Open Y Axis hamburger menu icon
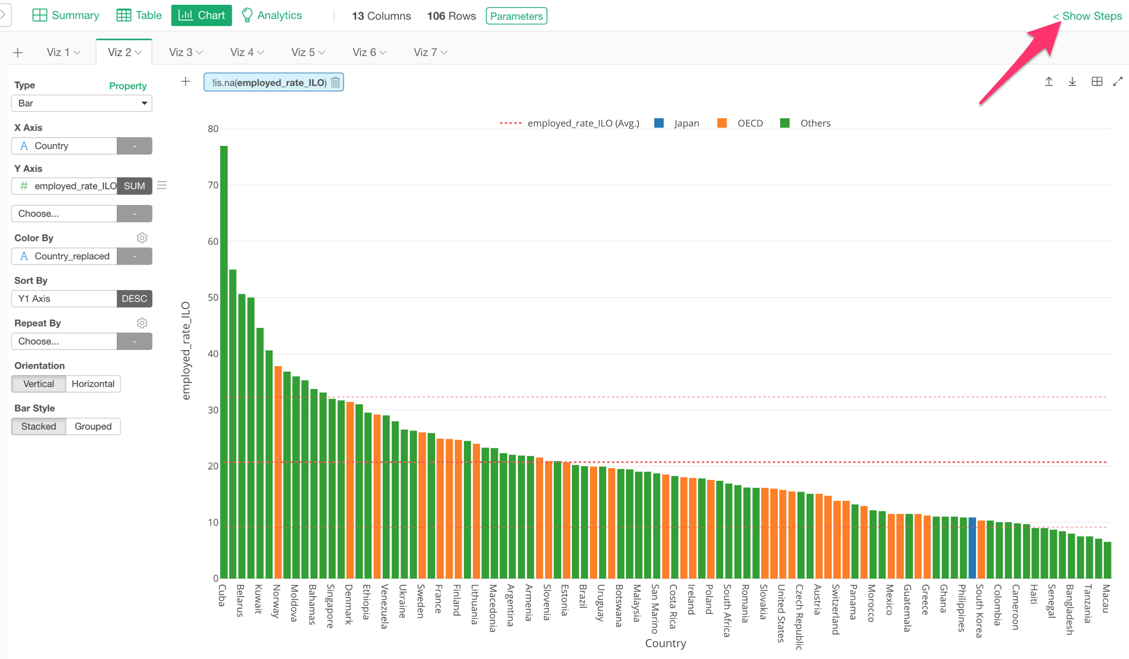1129x659 pixels. (162, 185)
